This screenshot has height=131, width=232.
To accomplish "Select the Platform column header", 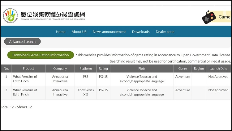I will 86,69.
